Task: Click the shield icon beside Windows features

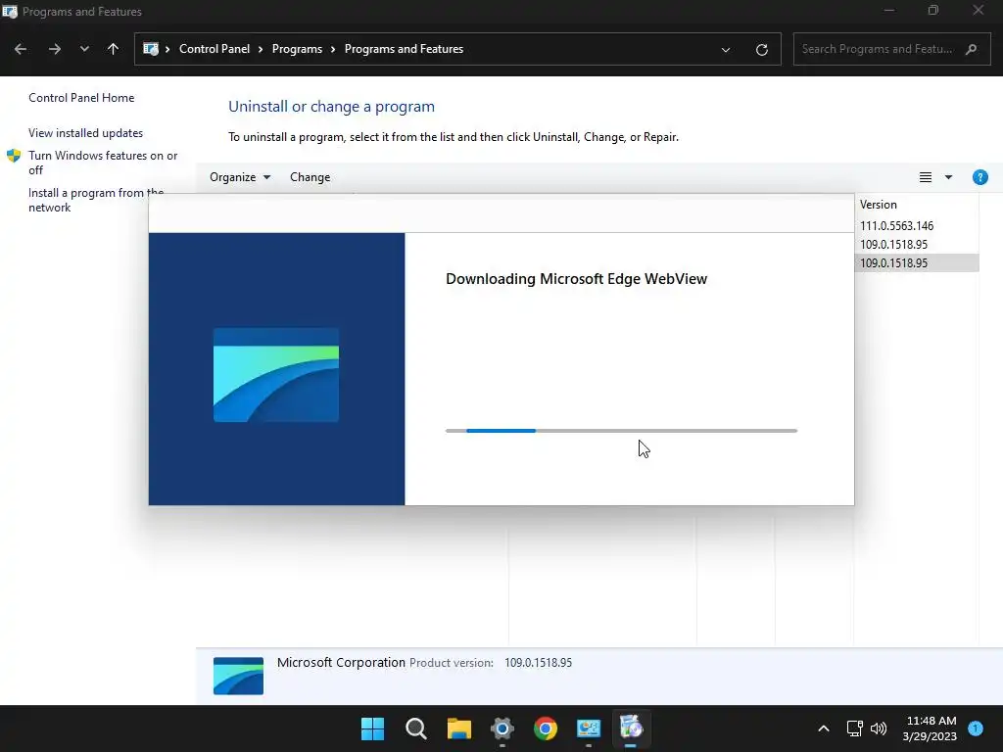Action: coord(14,156)
